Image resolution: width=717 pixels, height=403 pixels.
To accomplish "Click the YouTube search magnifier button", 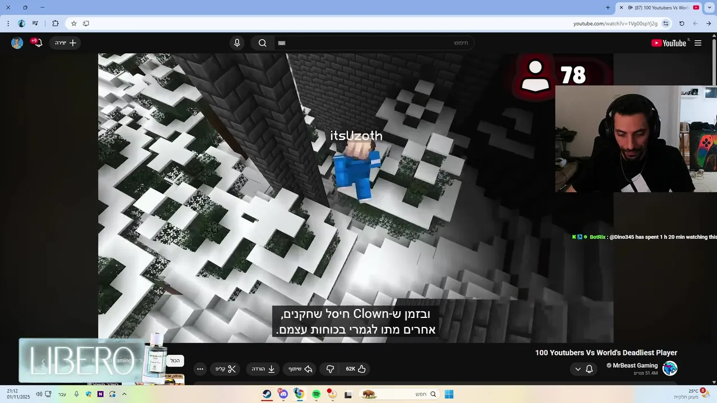I will pyautogui.click(x=262, y=43).
